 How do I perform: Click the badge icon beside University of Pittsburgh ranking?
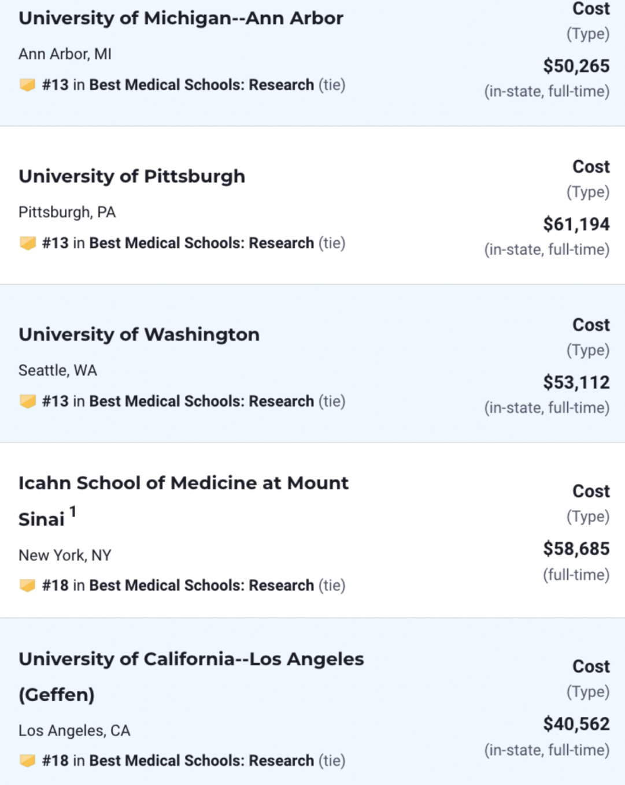27,243
